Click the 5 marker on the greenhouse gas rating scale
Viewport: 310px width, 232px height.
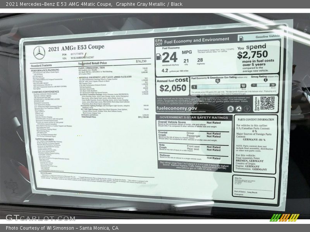point(217,81)
